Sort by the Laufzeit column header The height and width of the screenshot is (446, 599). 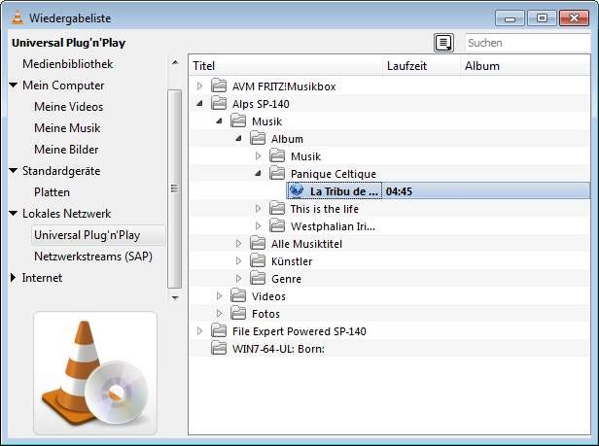(x=422, y=66)
